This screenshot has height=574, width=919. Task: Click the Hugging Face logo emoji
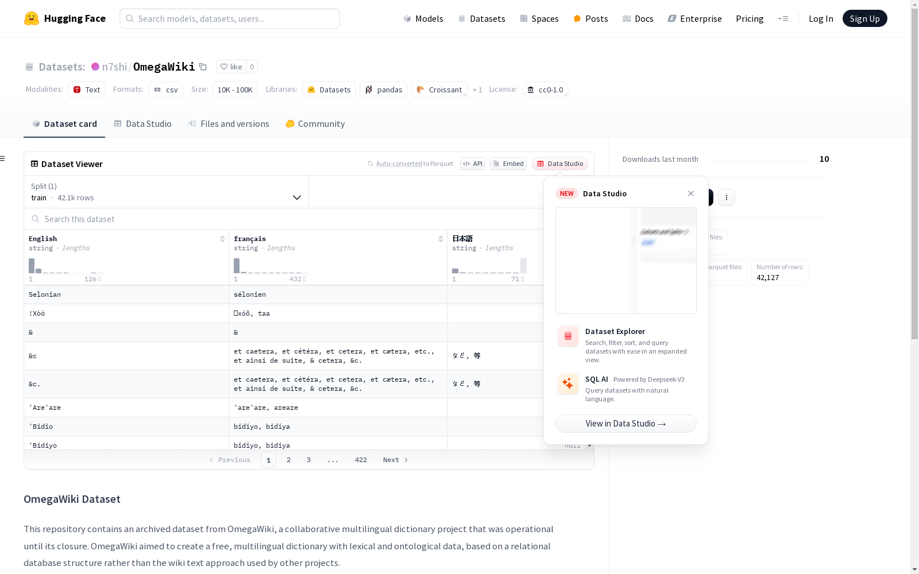[x=32, y=18]
